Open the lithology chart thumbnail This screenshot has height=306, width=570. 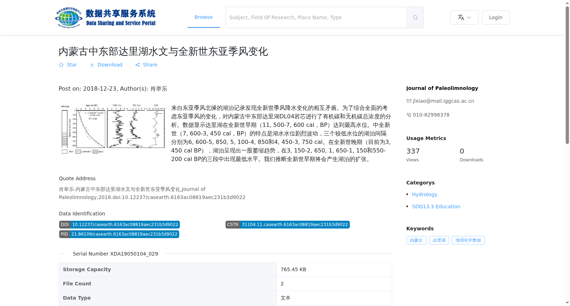113,129
